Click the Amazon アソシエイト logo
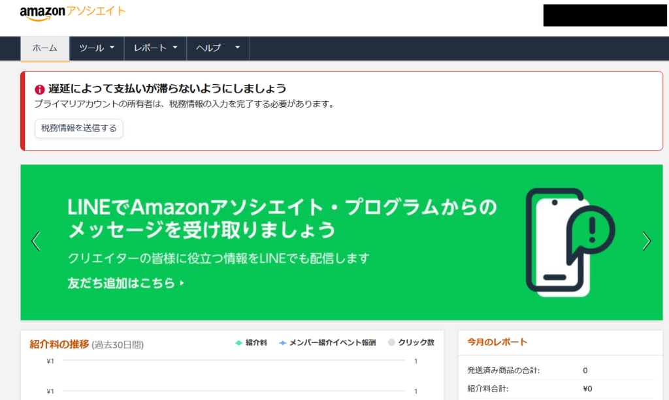The image size is (669, 400). coord(73,13)
